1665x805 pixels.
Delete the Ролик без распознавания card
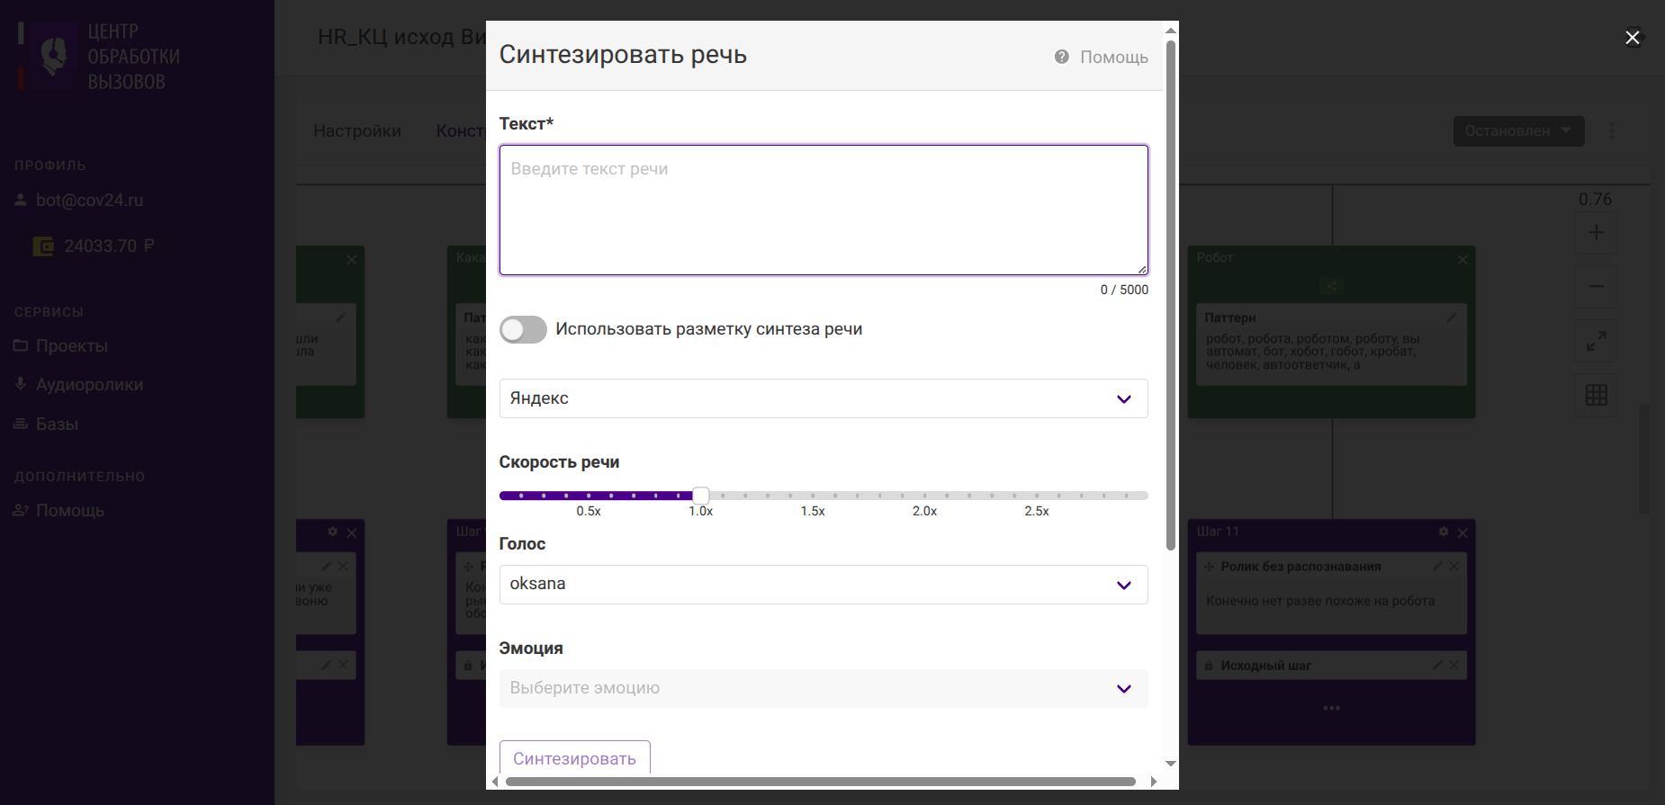point(1453,567)
